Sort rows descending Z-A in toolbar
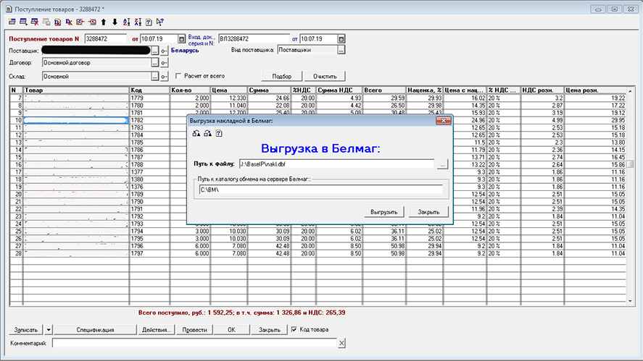 137,22
